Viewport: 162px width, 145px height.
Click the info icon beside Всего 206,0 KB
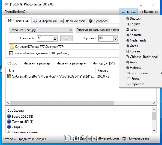(x=9, y=116)
